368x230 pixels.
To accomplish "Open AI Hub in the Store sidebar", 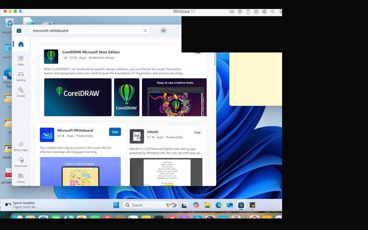I will 20,92.
